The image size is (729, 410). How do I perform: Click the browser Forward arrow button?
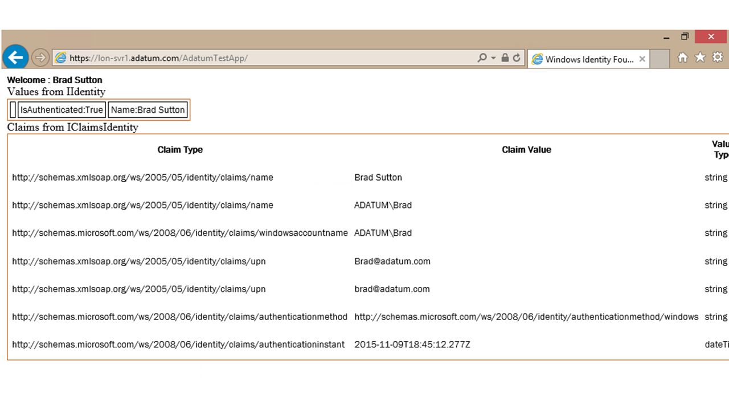click(x=40, y=58)
